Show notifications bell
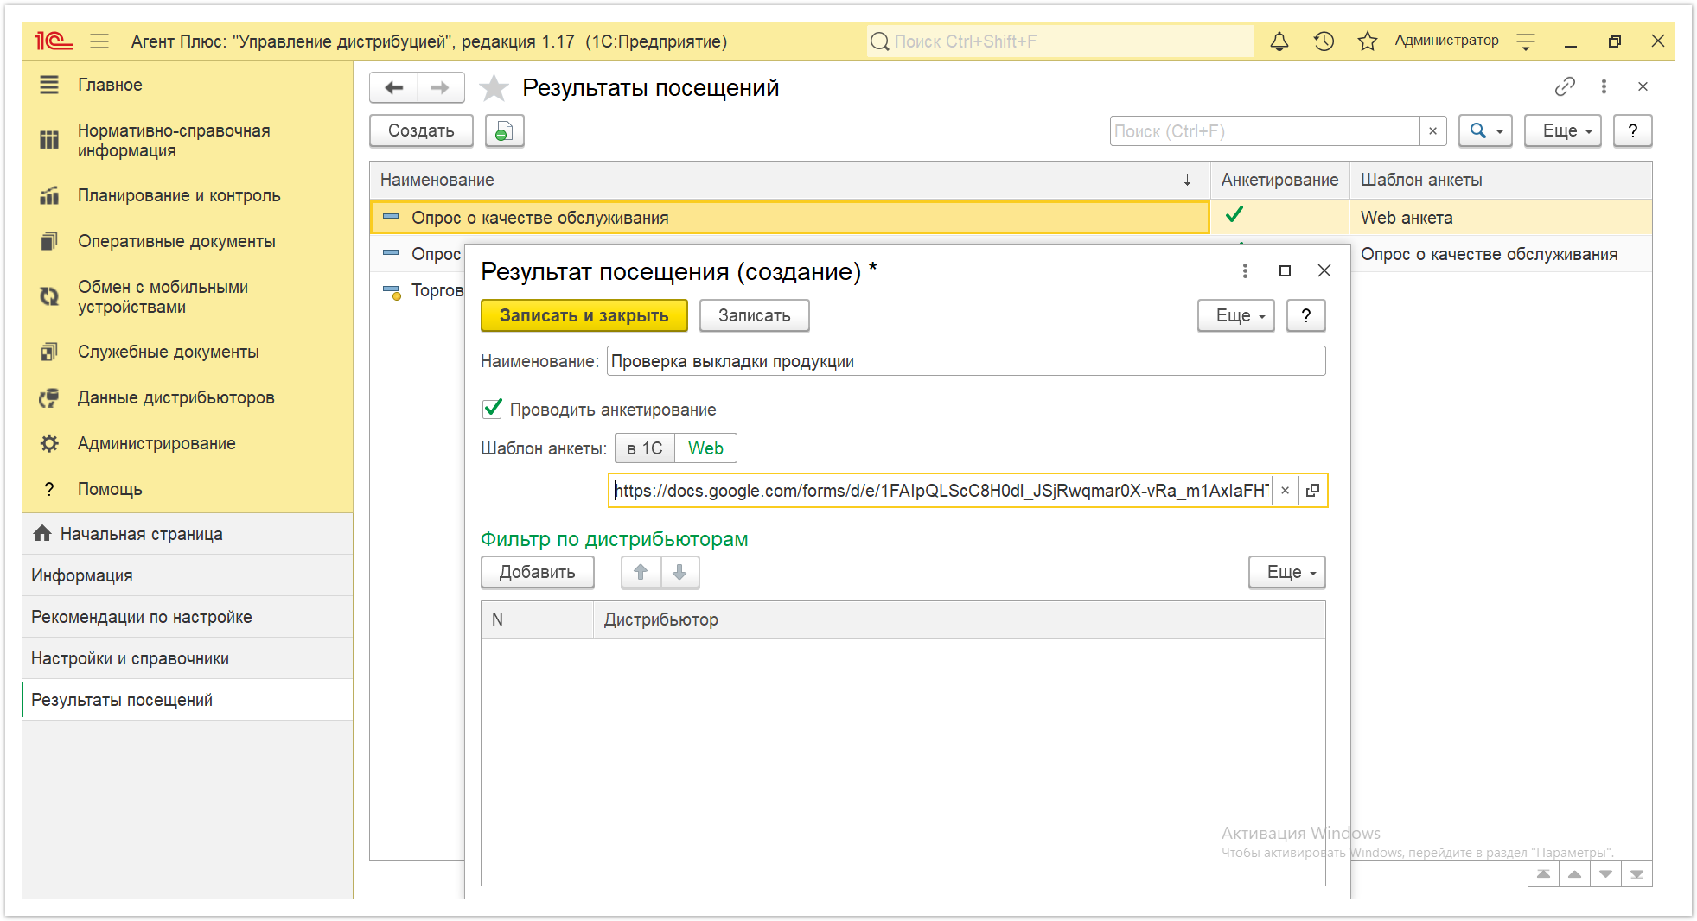 click(1279, 41)
